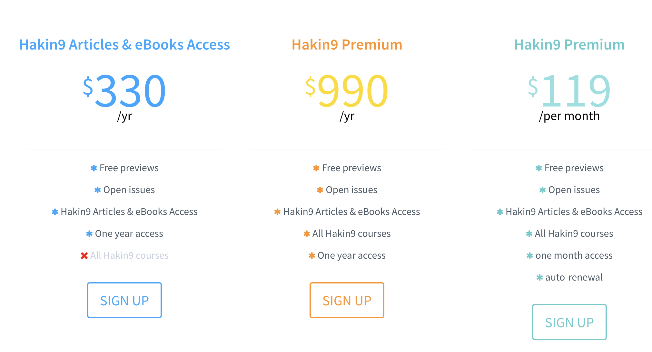This screenshot has height=352, width=652.
Task: Click orange asterisk beside Free previews
Action: point(316,168)
